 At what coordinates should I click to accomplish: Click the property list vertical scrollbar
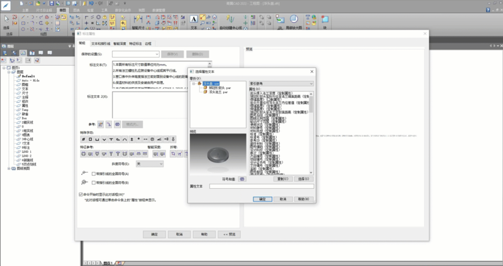click(311, 125)
